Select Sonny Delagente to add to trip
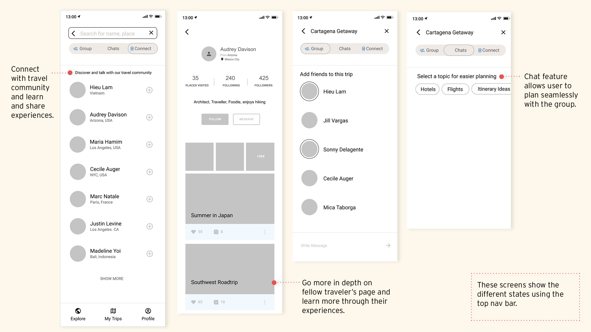The height and width of the screenshot is (332, 591). [309, 149]
